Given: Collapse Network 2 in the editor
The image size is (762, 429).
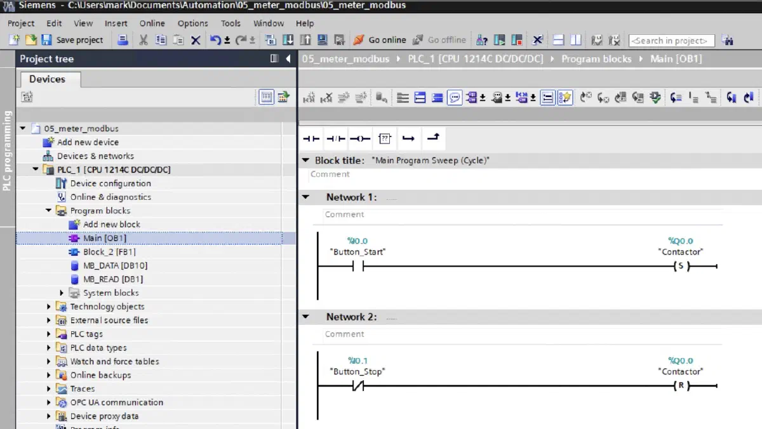Looking at the screenshot, I should (306, 317).
